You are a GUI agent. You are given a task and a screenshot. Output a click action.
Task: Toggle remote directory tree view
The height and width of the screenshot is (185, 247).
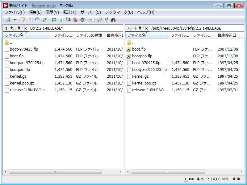pos(37,20)
